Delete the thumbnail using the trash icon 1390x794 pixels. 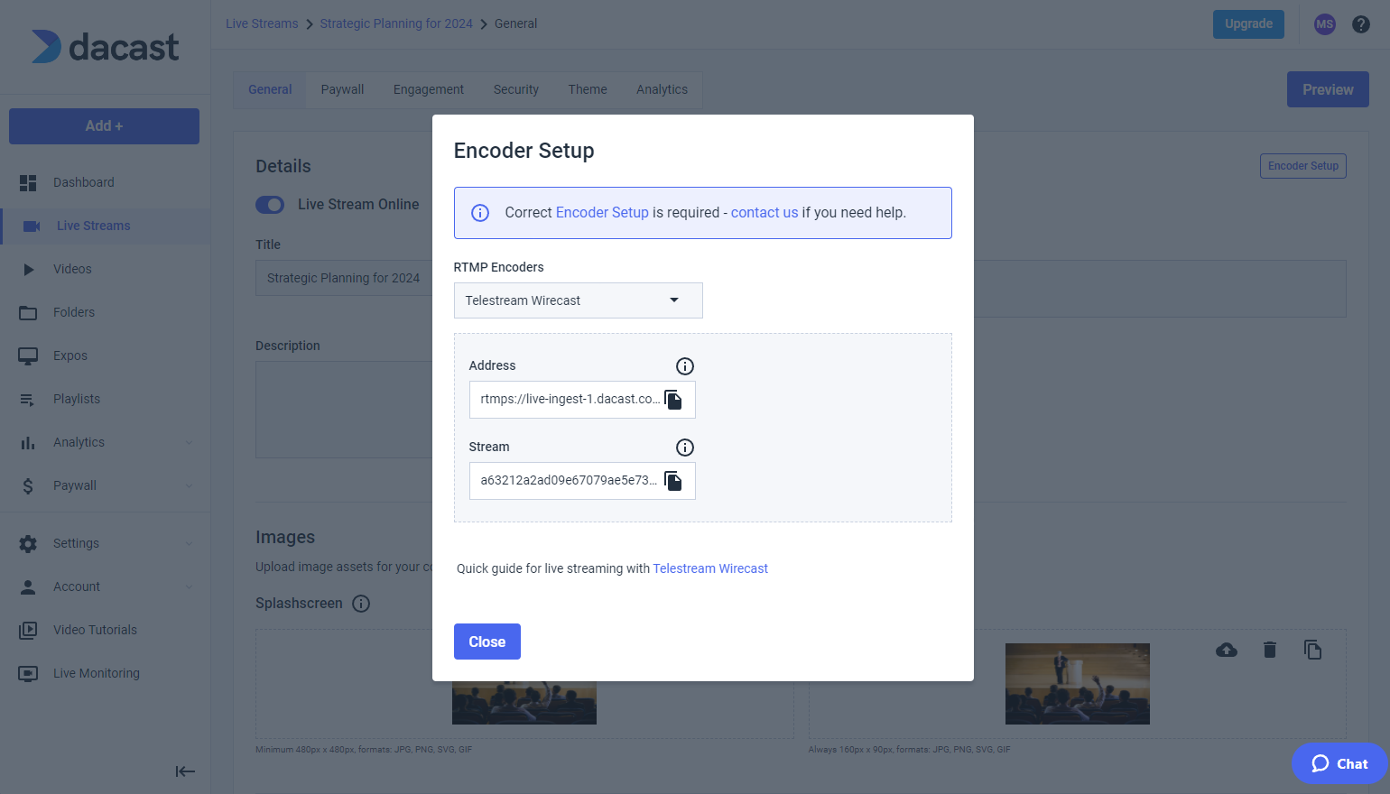point(1270,649)
